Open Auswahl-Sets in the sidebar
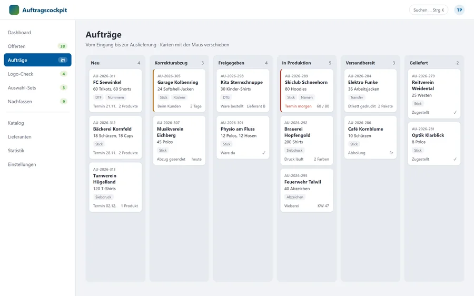This screenshot has width=474, height=296. click(x=37, y=87)
